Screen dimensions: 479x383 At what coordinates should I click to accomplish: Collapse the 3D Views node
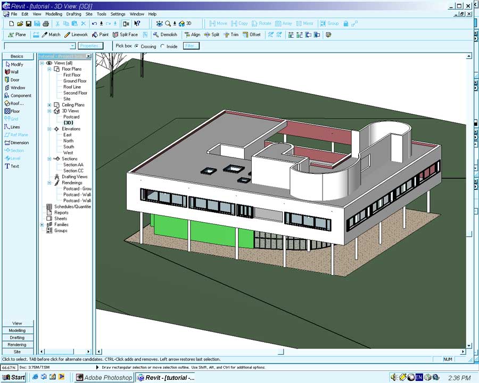tap(49, 111)
